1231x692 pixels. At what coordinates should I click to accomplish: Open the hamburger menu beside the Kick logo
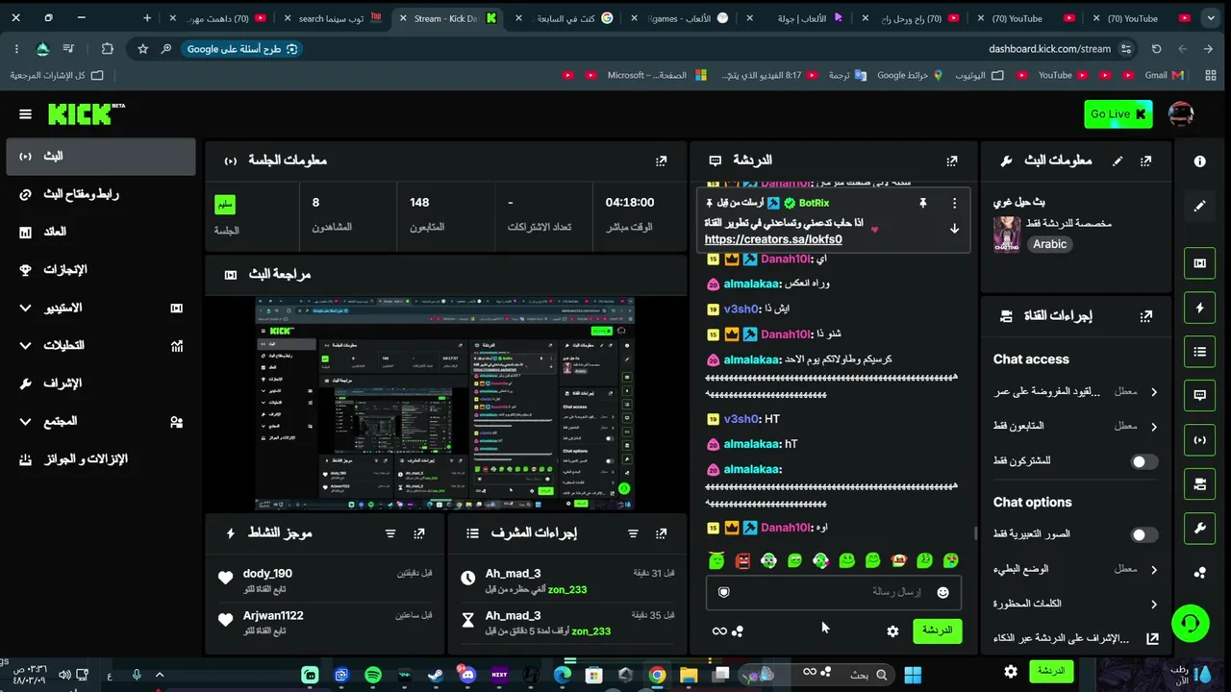pyautogui.click(x=25, y=114)
